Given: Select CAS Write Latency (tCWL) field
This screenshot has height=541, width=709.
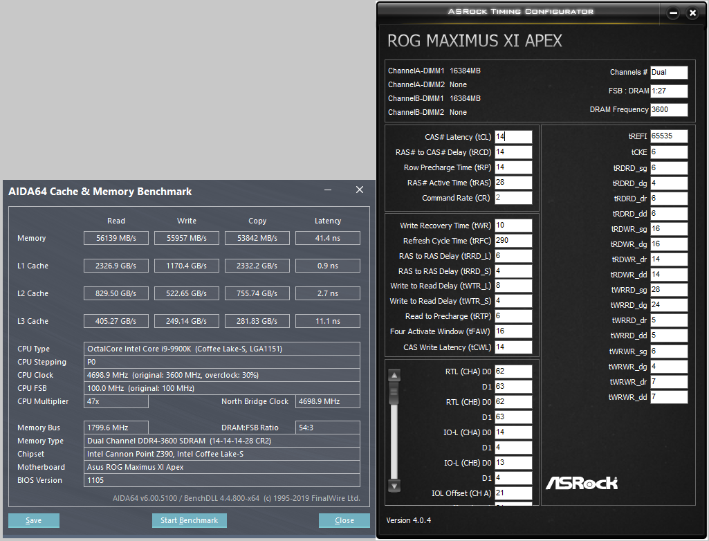Looking at the screenshot, I should [x=513, y=347].
